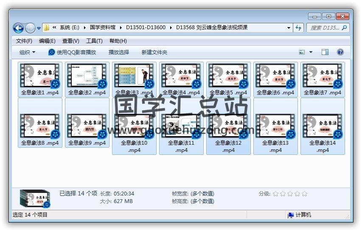Maximize the explorer window
This screenshot has width=362, height=231.
(328, 16)
